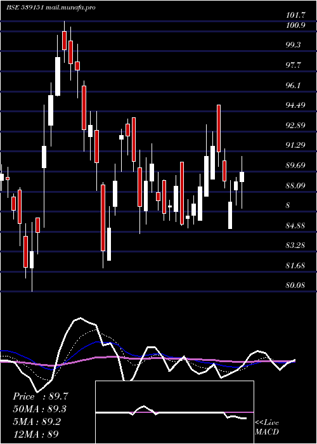
Task: Click the 88.09 price axis label
Action: (296, 186)
